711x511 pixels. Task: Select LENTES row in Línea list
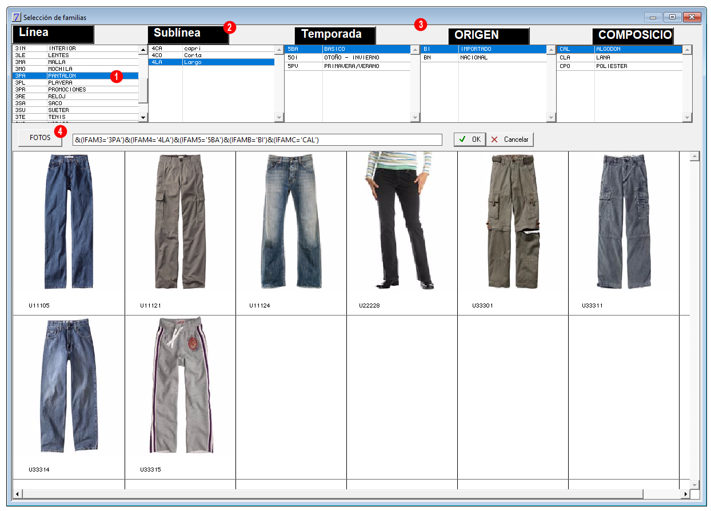click(75, 55)
